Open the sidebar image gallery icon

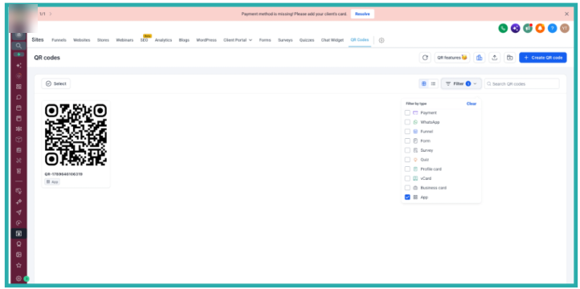click(18, 254)
